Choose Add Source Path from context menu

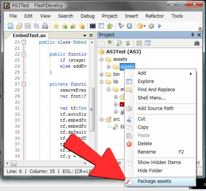point(160,108)
